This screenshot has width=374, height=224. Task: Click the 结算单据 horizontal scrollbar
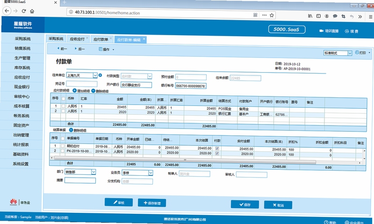click(185, 160)
